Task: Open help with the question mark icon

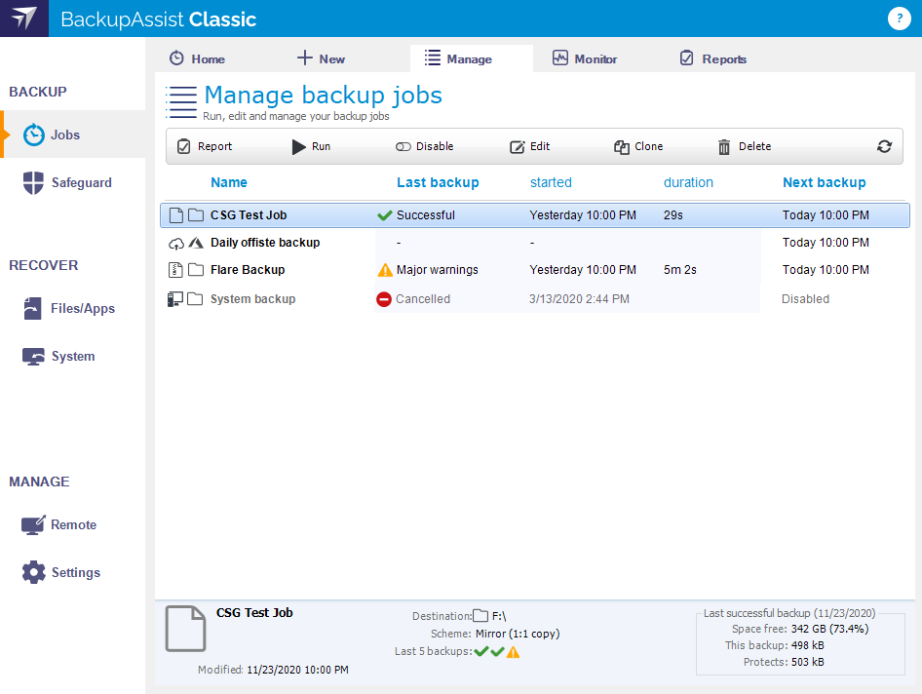Action: tap(899, 19)
